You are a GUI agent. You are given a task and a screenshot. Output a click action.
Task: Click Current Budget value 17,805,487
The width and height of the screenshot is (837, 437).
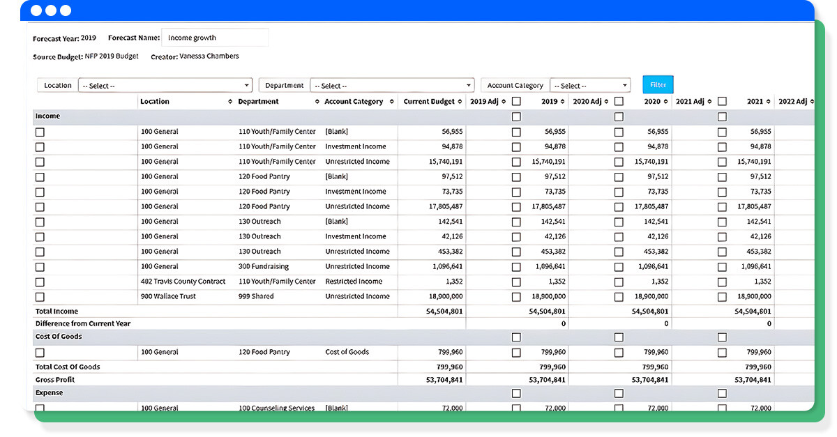446,206
